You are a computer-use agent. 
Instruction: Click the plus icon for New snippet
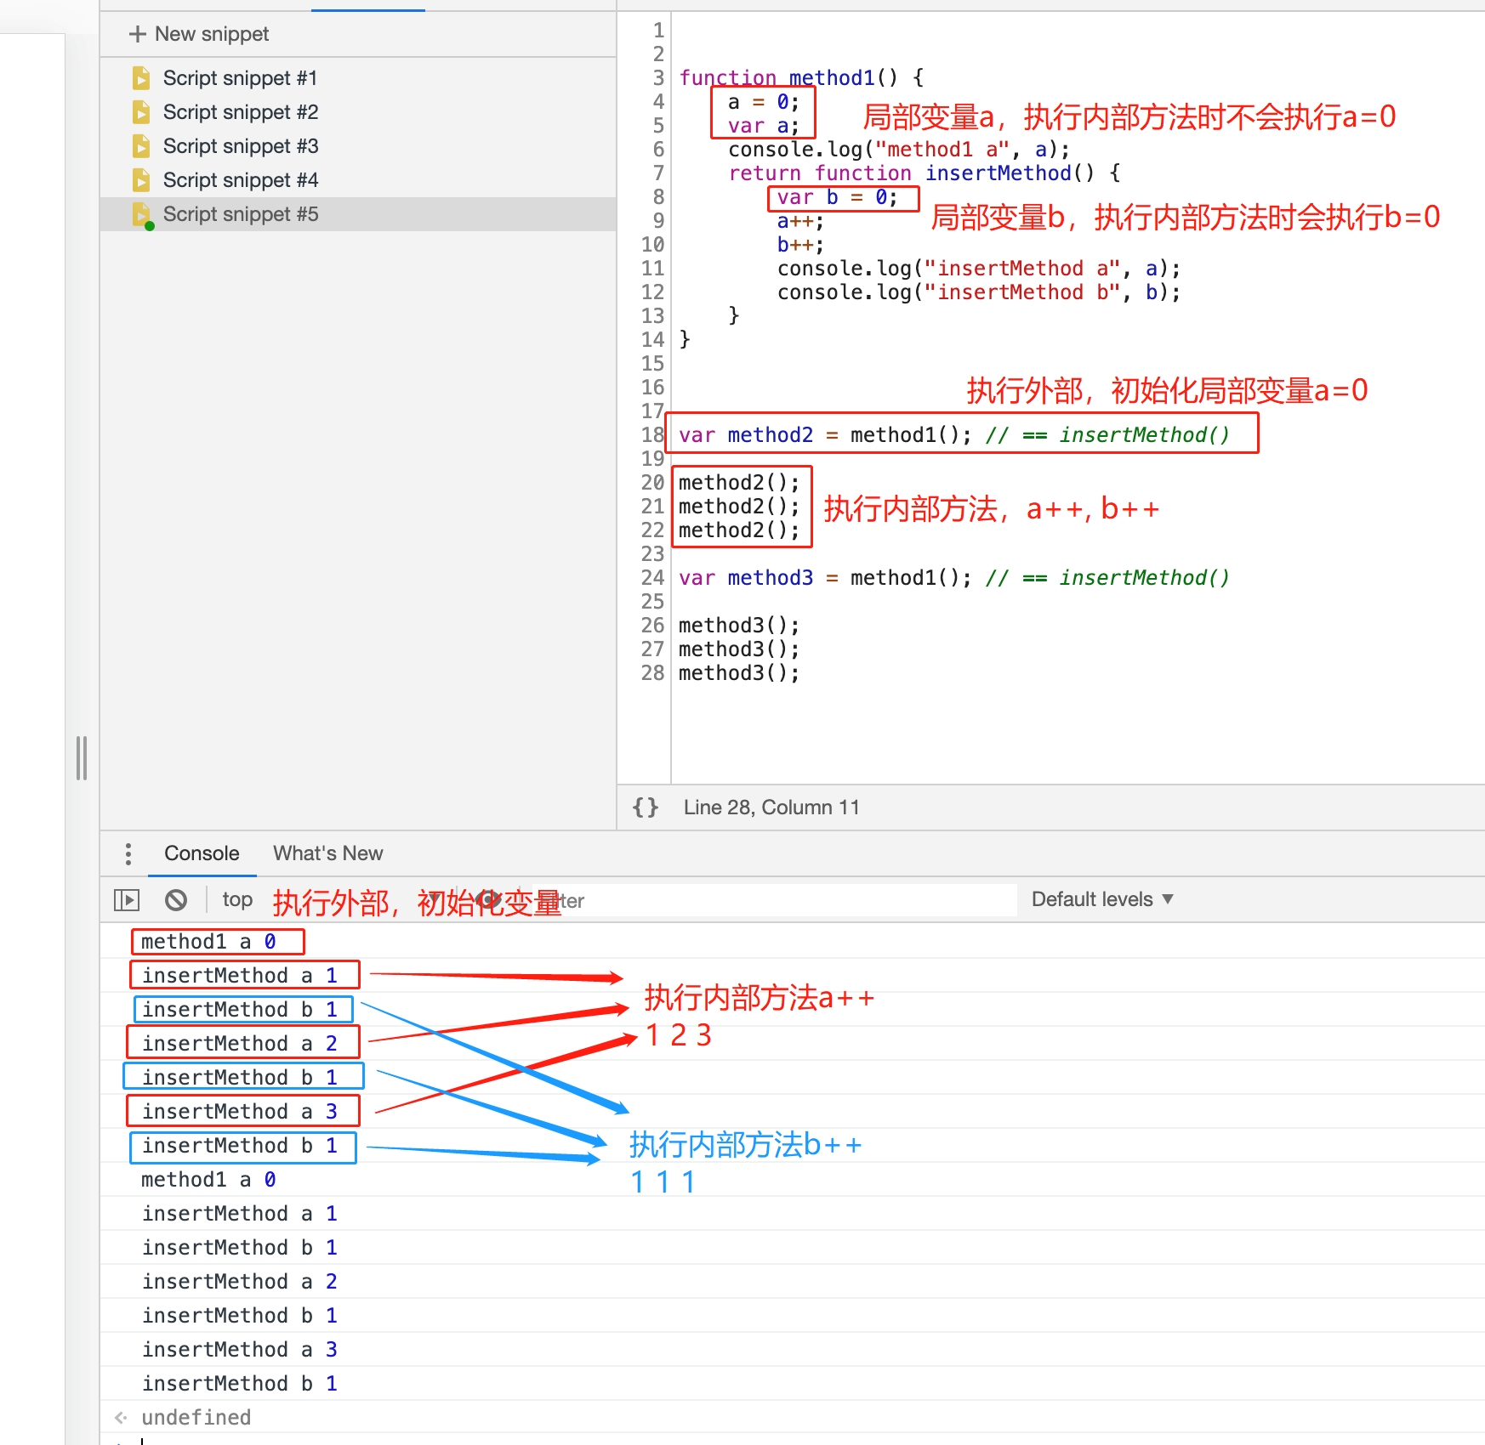[x=137, y=34]
